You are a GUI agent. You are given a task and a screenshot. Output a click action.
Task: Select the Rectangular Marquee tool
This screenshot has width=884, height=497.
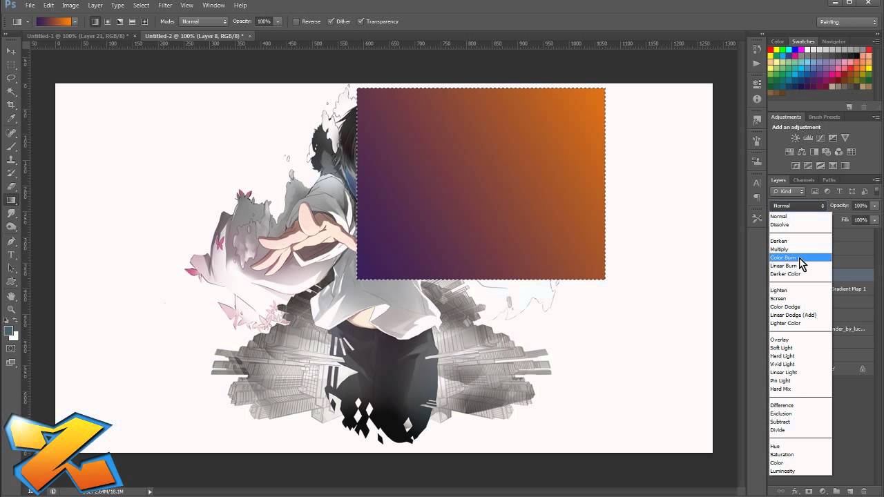[11, 64]
